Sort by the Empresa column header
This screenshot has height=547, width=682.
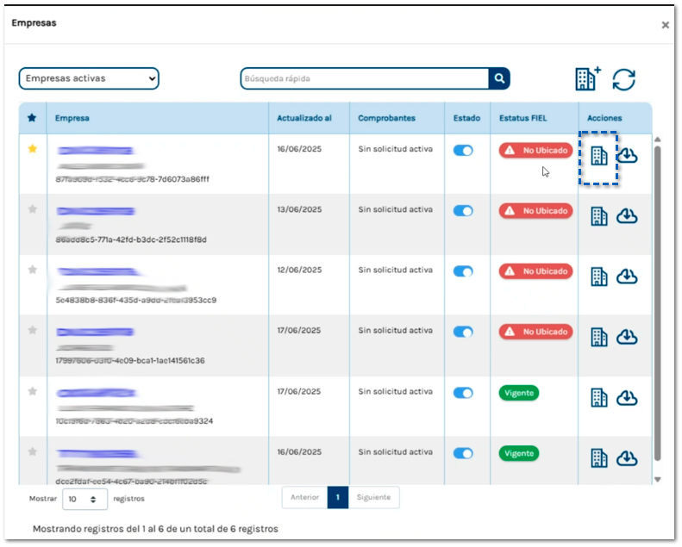(72, 118)
